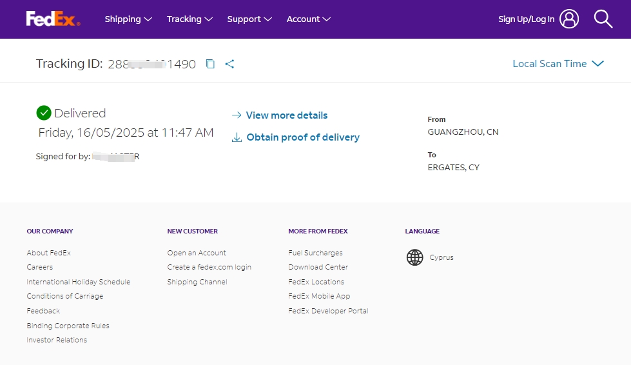This screenshot has height=365, width=631.
Task: Click the MORE FROM FEDEX heading
Action: pyautogui.click(x=318, y=231)
